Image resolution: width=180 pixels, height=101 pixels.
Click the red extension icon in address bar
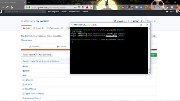[87, 7]
